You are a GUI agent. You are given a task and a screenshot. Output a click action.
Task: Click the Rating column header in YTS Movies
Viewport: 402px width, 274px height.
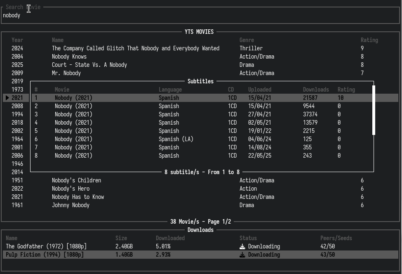coord(369,40)
